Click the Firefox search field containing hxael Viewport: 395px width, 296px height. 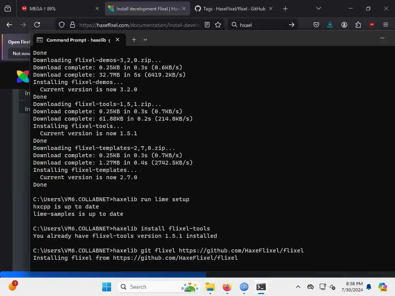[262, 25]
